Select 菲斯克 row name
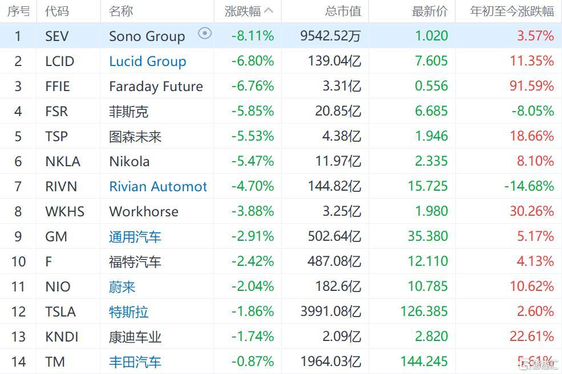Viewport: 562px width, 374px height. (128, 112)
